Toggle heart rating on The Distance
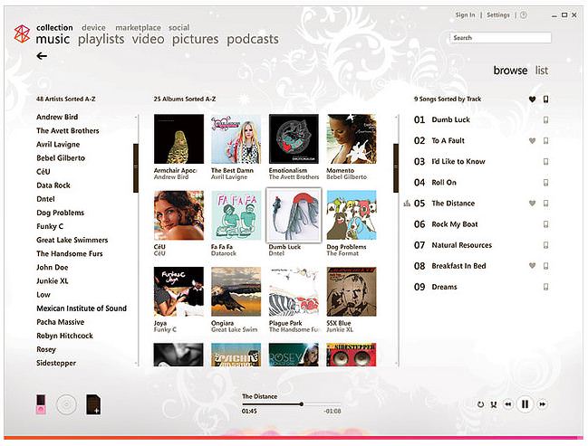588x446 pixels. (x=532, y=204)
